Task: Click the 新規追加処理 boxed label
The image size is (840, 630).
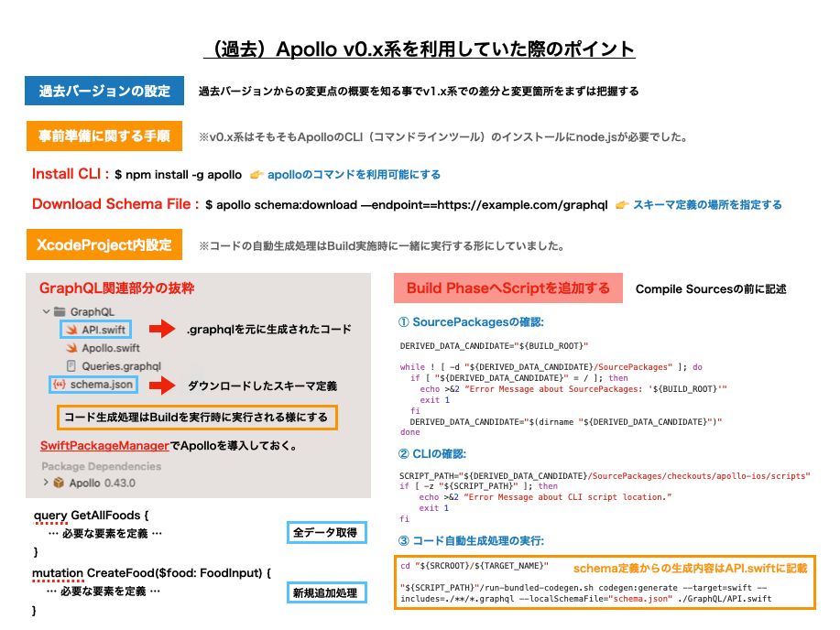Action: tap(327, 592)
